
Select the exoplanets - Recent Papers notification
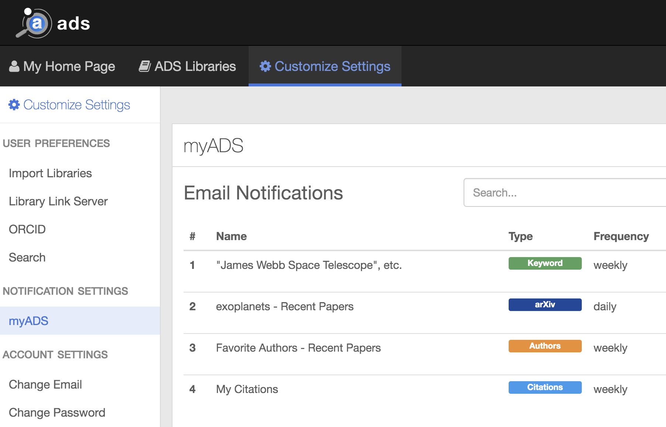tap(284, 307)
